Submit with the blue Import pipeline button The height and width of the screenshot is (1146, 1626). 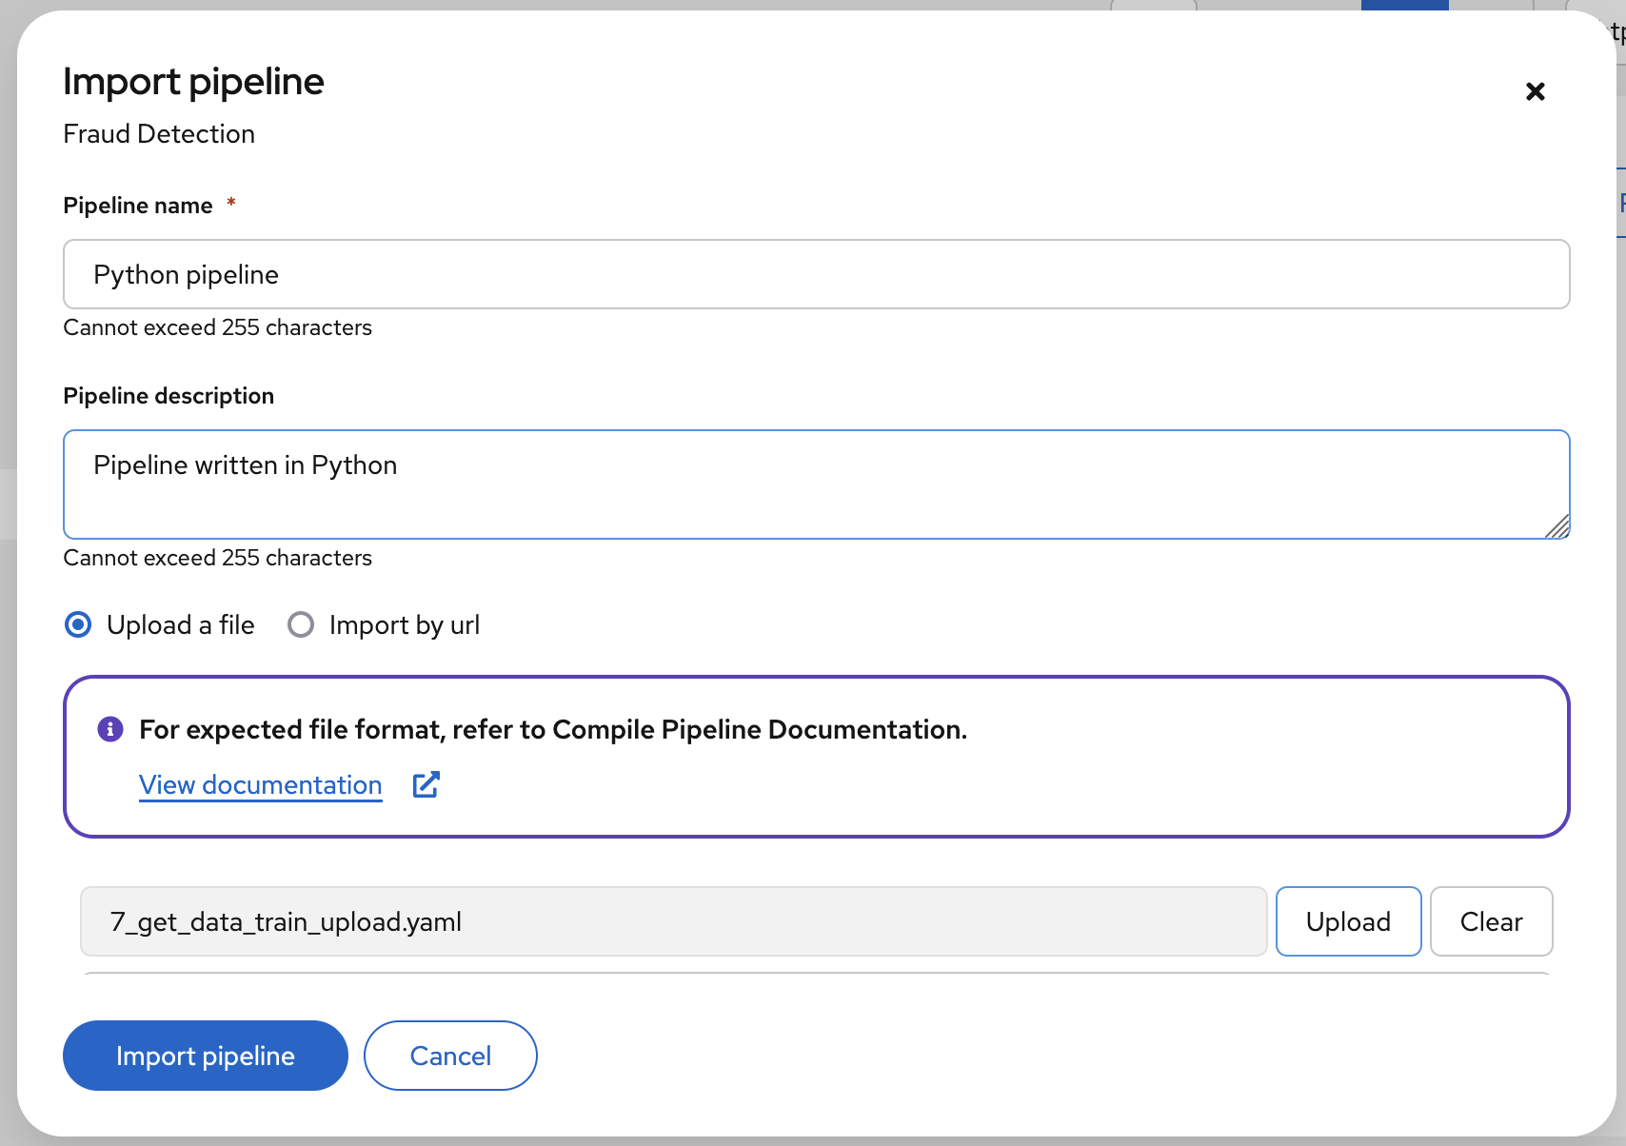206,1056
